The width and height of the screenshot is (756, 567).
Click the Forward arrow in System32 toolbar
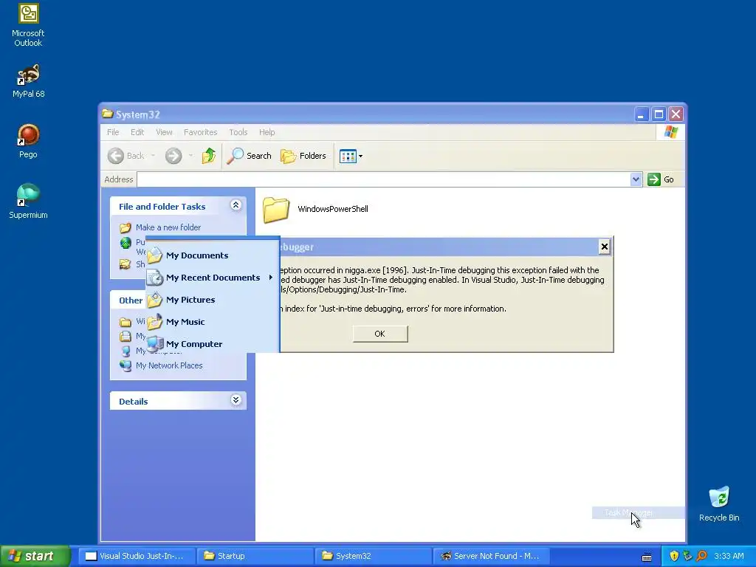[173, 156]
